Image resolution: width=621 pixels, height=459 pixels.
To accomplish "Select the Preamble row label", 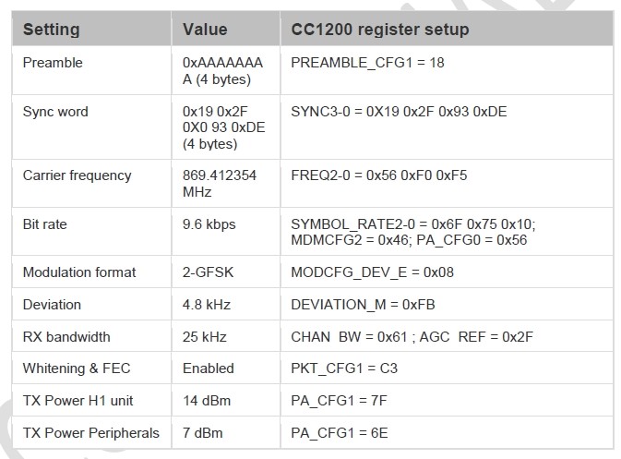I will [x=53, y=63].
